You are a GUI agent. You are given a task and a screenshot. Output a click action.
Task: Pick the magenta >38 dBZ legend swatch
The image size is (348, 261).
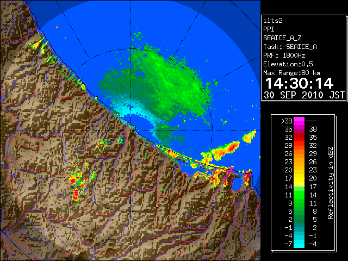(x=299, y=121)
